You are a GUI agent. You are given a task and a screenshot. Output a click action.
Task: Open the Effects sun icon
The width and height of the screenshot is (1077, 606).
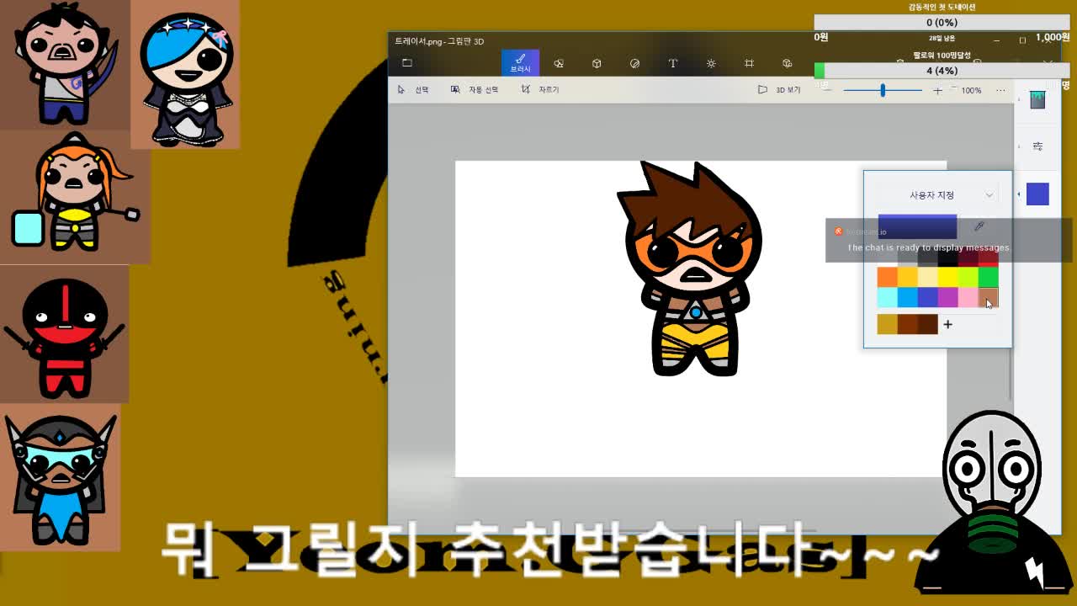pyautogui.click(x=711, y=63)
